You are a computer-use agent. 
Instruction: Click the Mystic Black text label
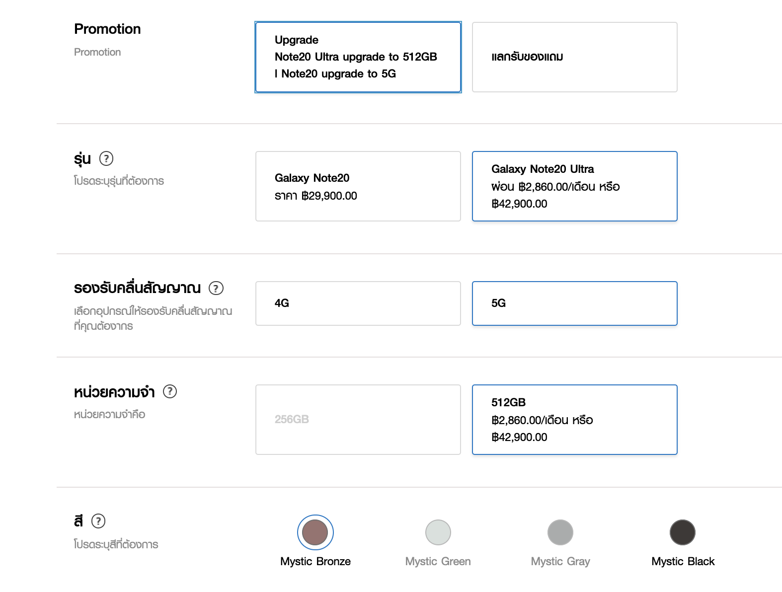pos(683,562)
